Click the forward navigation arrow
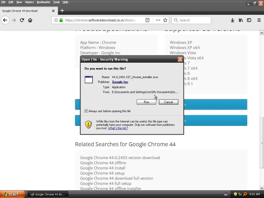Viewport: 264px width, 198px height. 14,20
